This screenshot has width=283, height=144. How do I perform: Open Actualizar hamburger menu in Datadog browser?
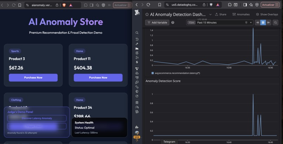pyautogui.click(x=277, y=5)
